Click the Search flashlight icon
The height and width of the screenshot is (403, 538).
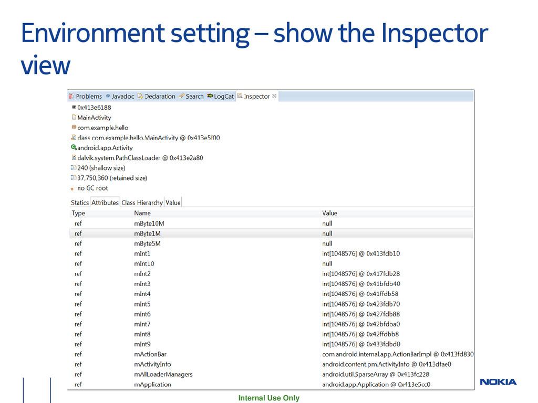point(181,97)
